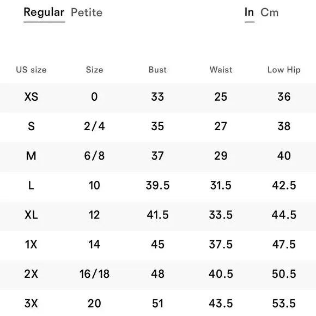This screenshot has height=316, width=316.
Task: Click the Size column header
Action: click(x=94, y=70)
